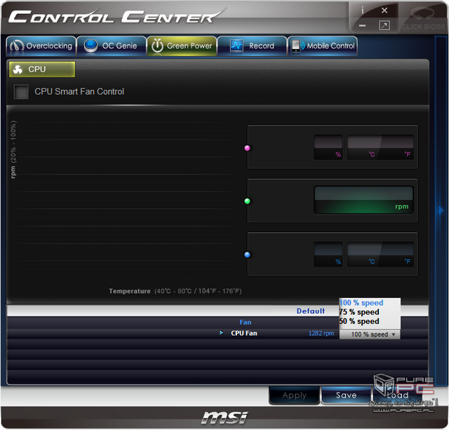Expand the right side panel arrow
The width and height of the screenshot is (449, 430).
pos(441,210)
